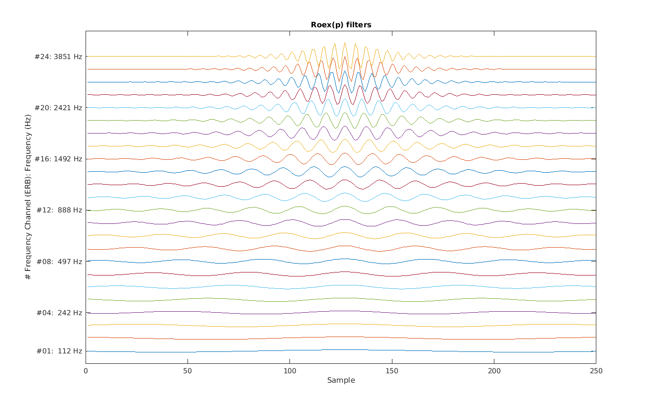Select y-tick label "#24: 3851 Hz"
The height and width of the screenshot is (409, 659).
(x=58, y=57)
